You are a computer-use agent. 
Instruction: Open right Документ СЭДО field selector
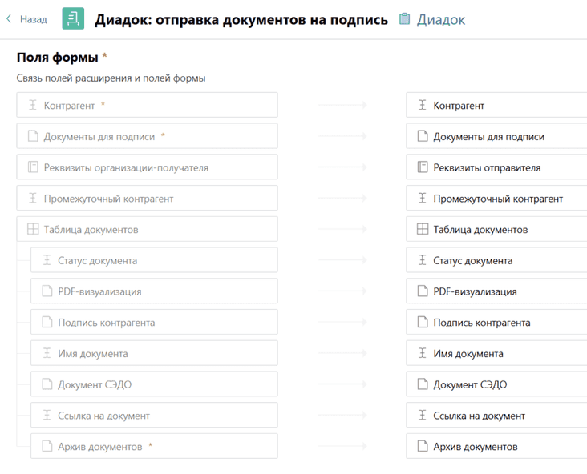pyautogui.click(x=497, y=384)
